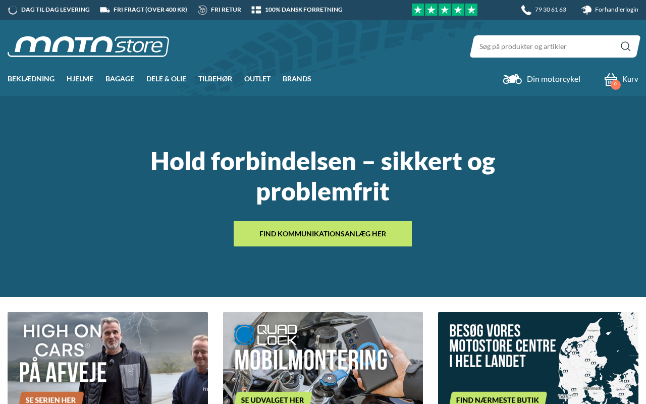Click the motorcycle icon beside Din motorcykel

(x=512, y=79)
